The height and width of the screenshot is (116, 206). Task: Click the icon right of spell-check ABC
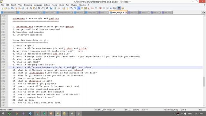(123, 8)
